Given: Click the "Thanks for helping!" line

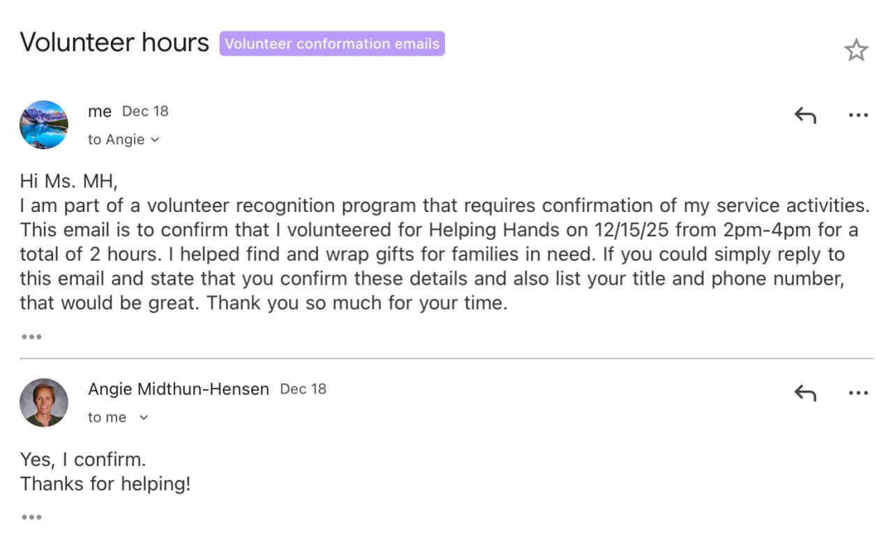Looking at the screenshot, I should click(105, 484).
